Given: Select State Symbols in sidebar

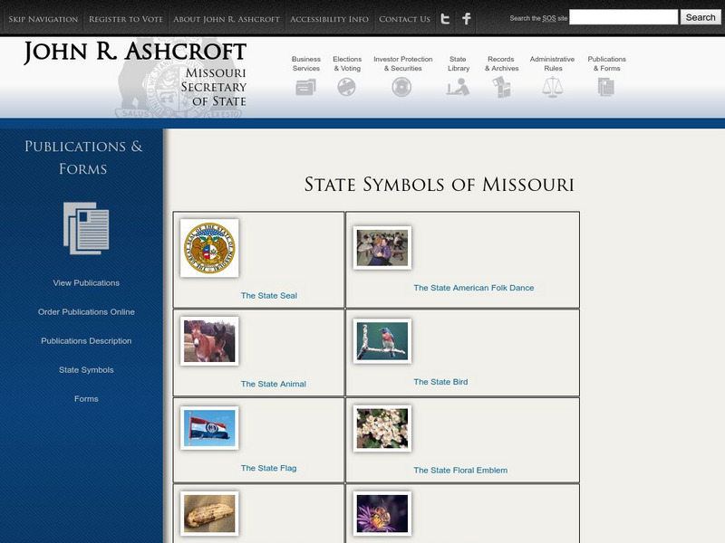Looking at the screenshot, I should (86, 370).
